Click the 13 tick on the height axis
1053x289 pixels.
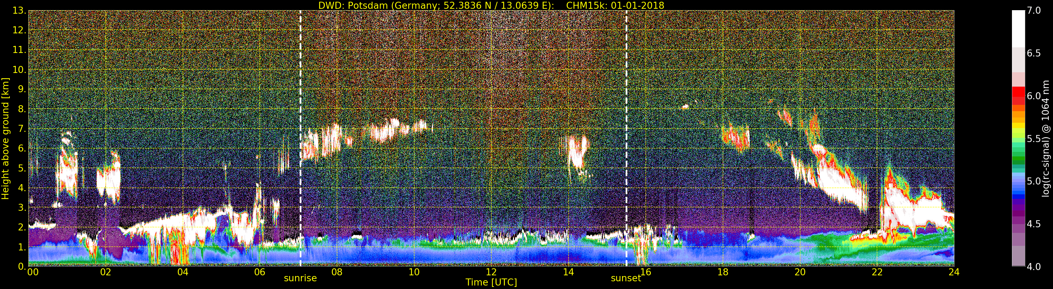click(18, 11)
